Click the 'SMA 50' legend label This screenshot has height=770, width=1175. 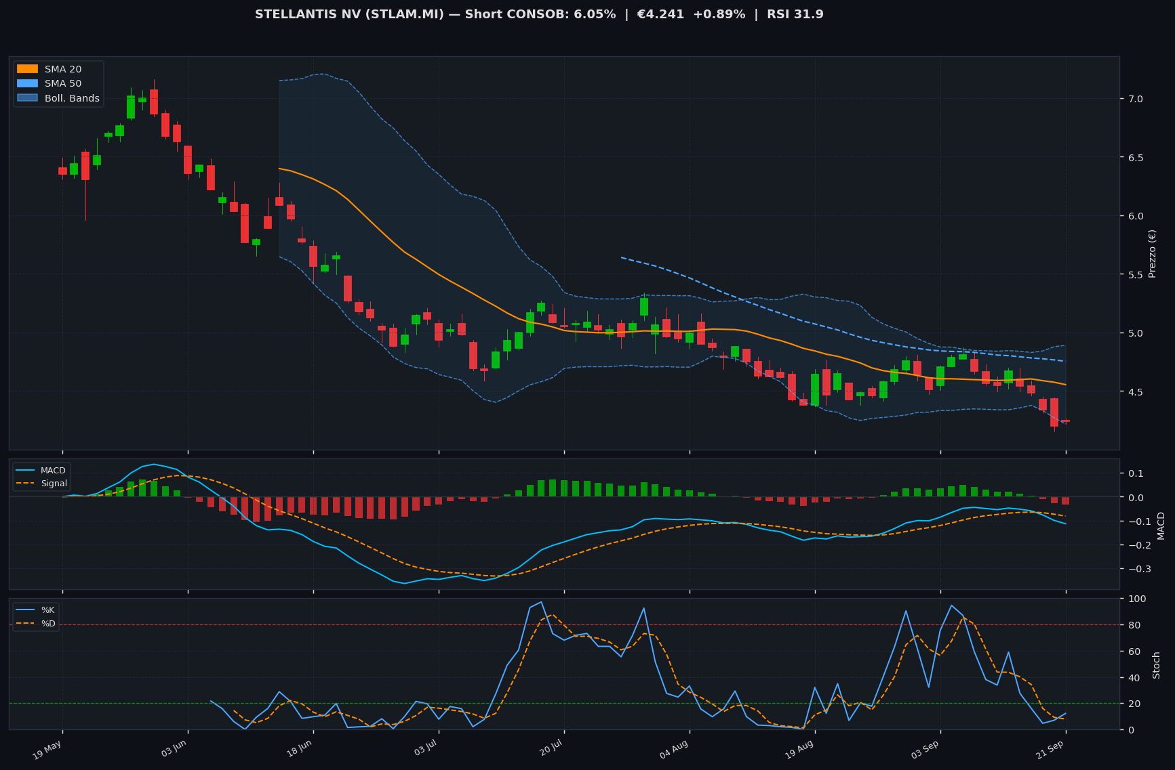click(x=63, y=83)
